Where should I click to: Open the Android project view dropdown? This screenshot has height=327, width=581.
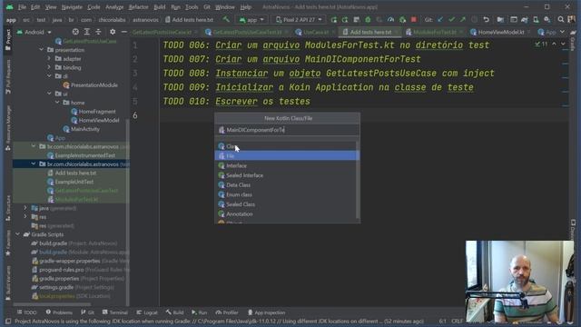pos(34,33)
